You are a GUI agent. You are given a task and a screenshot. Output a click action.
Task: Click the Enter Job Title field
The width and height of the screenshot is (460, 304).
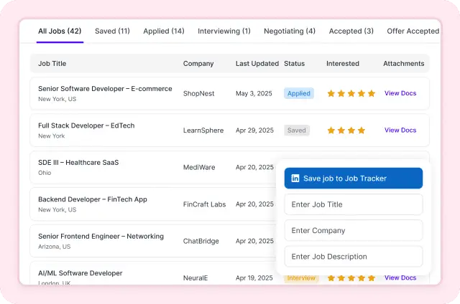click(353, 204)
